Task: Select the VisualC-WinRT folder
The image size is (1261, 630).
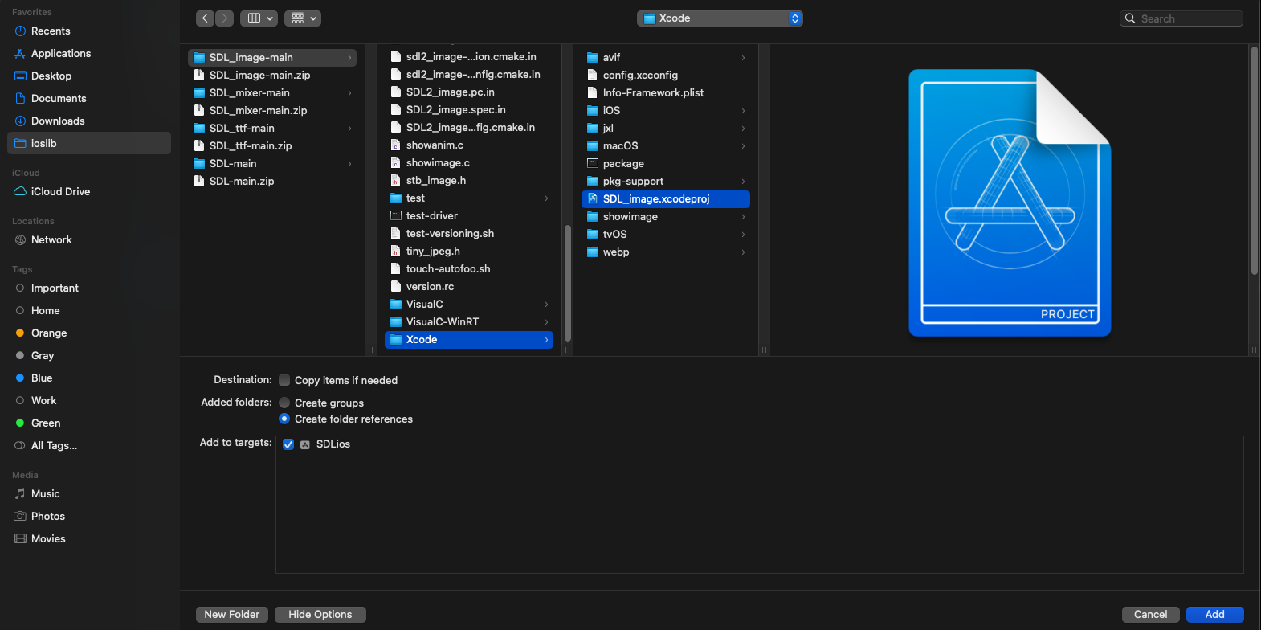Action: [469, 321]
